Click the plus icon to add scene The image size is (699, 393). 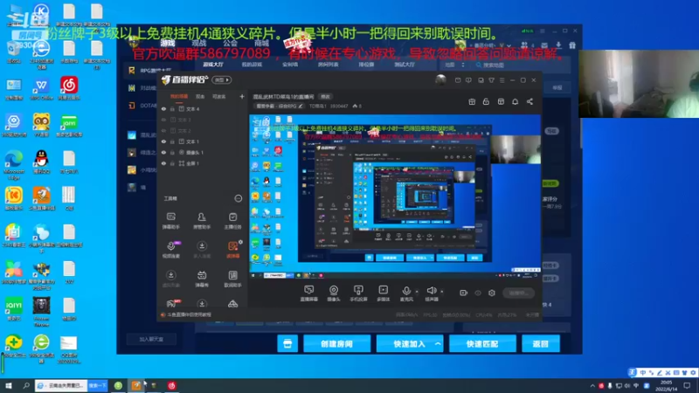[242, 96]
